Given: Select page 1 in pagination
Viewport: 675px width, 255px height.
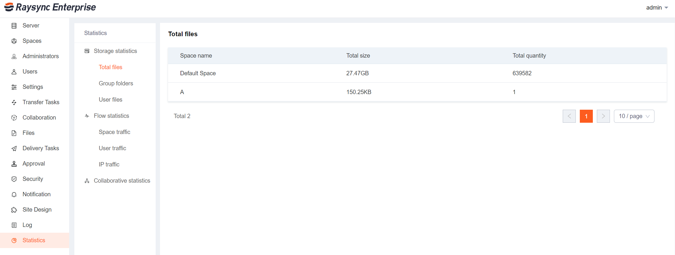Looking at the screenshot, I should (x=586, y=116).
